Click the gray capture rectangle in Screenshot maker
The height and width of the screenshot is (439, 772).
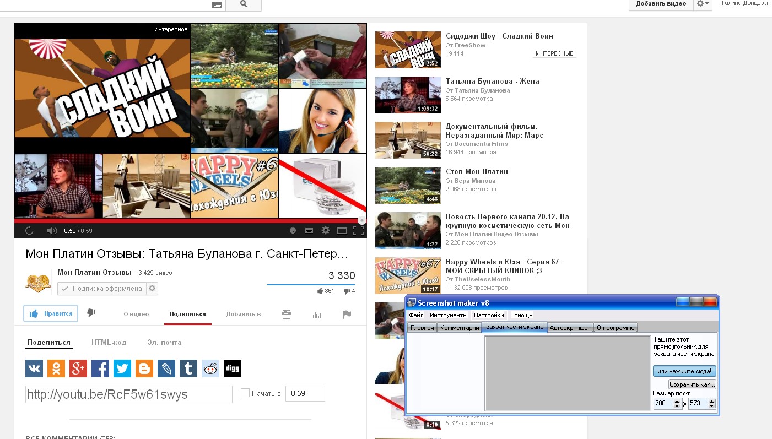568,373
